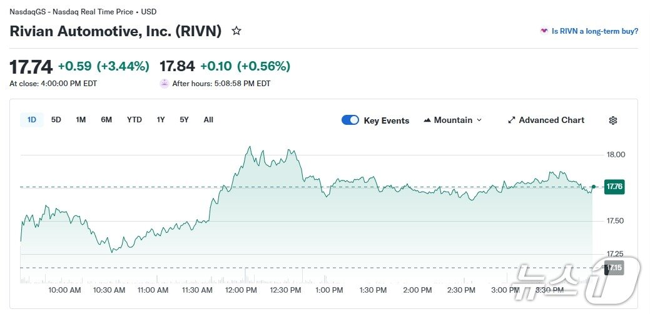Screen dimensions: 650x314
Task: Display All historical price data
Action: click(x=208, y=120)
